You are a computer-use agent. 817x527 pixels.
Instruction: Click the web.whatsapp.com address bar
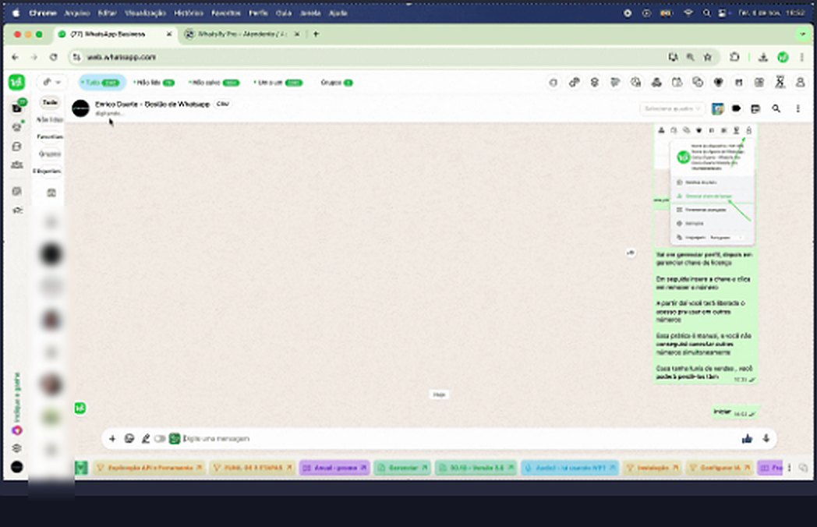[365, 57]
